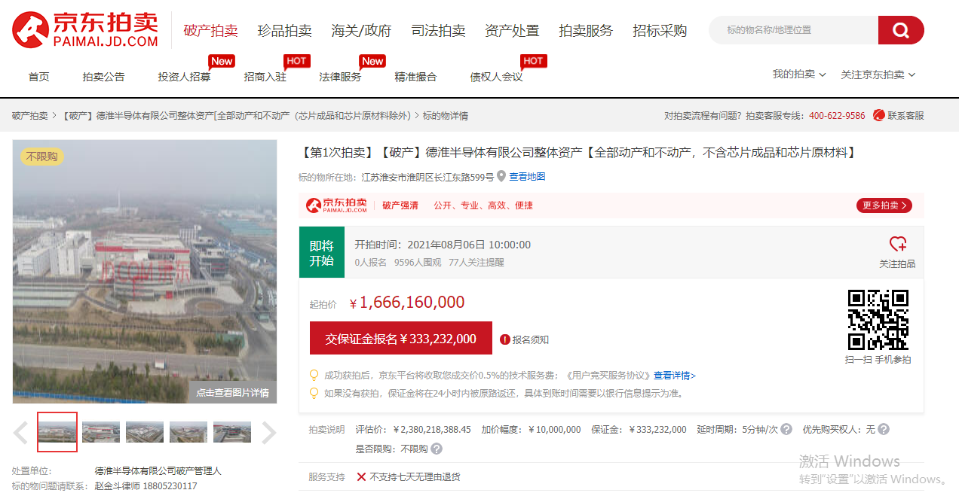Open 法律服务 page
This screenshot has height=493, width=959.
coord(340,77)
